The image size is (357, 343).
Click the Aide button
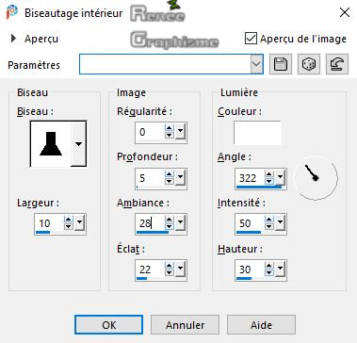261,325
